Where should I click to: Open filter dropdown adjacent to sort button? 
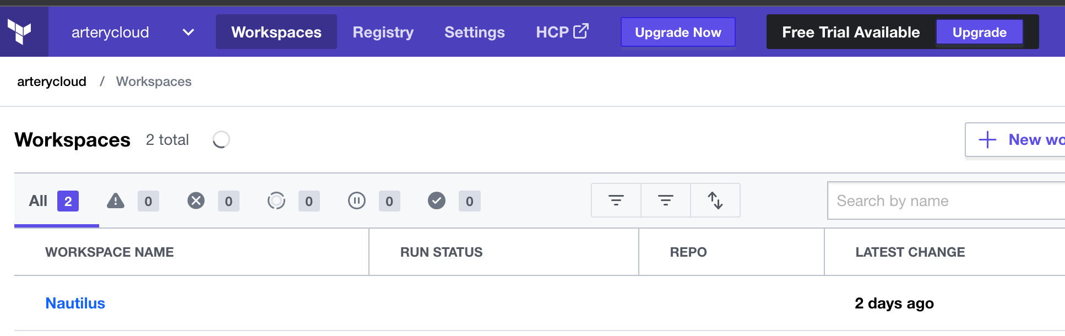pyautogui.click(x=665, y=200)
